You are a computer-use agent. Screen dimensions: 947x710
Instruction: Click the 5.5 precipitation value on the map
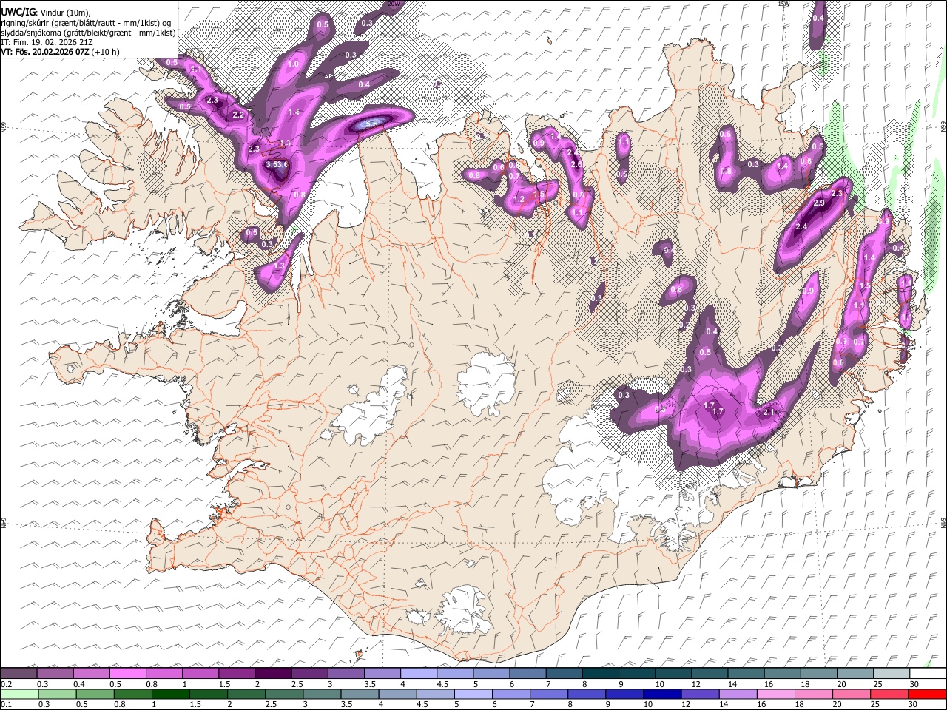pyautogui.click(x=372, y=124)
